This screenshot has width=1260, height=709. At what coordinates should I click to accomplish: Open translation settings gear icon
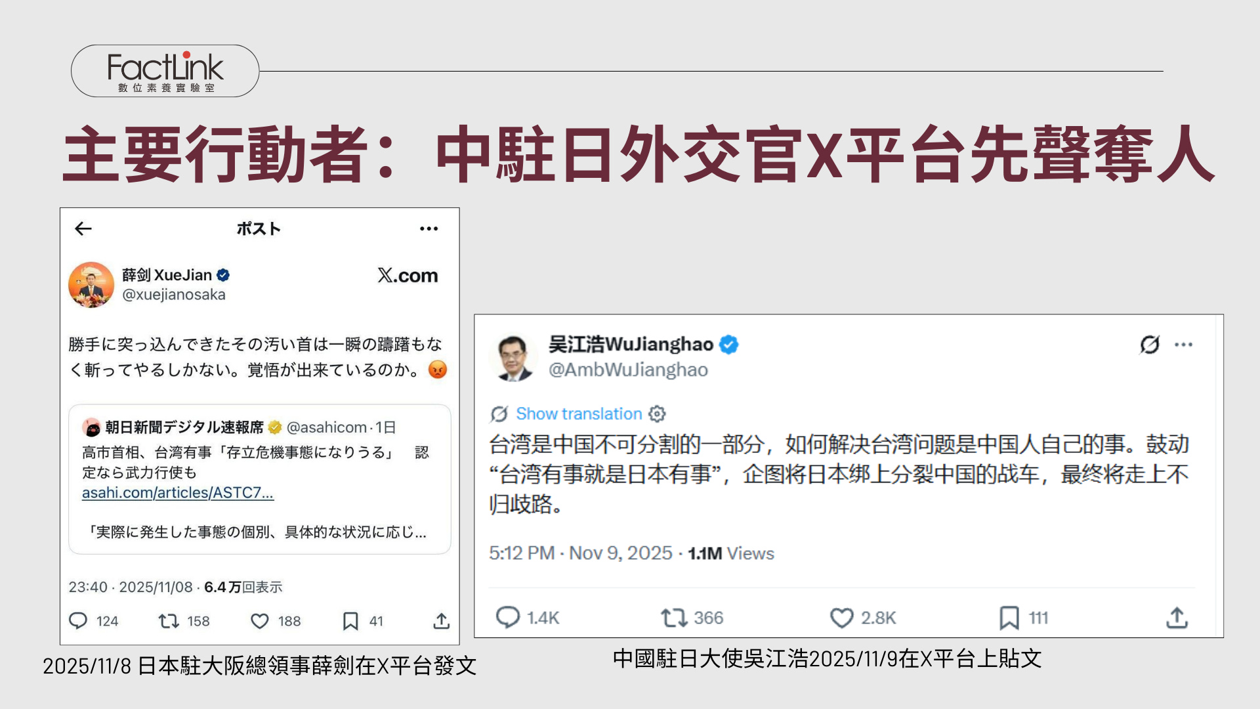pyautogui.click(x=657, y=414)
